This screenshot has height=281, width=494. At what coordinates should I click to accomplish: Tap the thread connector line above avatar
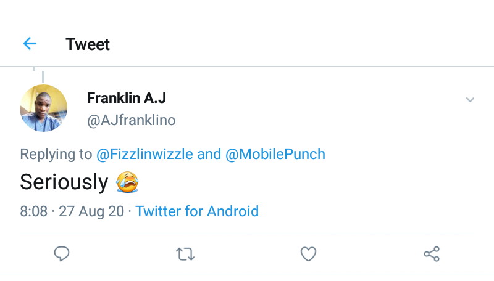point(43,76)
